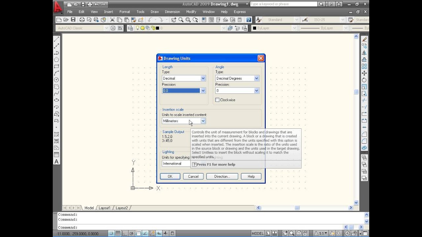Click the vertical scrollbar thumb
422x237 pixels.
356,92
